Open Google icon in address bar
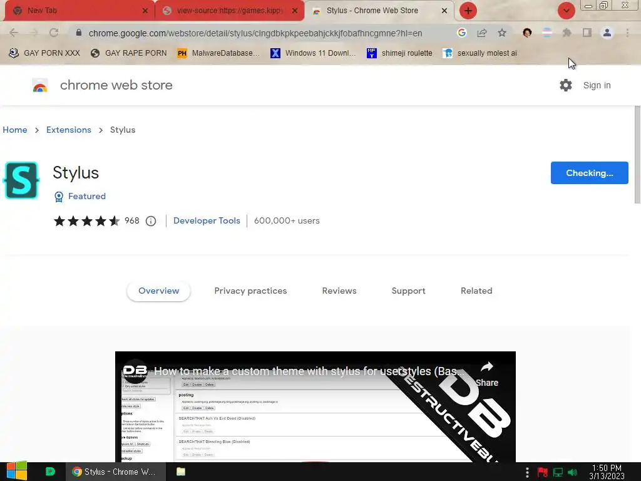 click(x=462, y=33)
